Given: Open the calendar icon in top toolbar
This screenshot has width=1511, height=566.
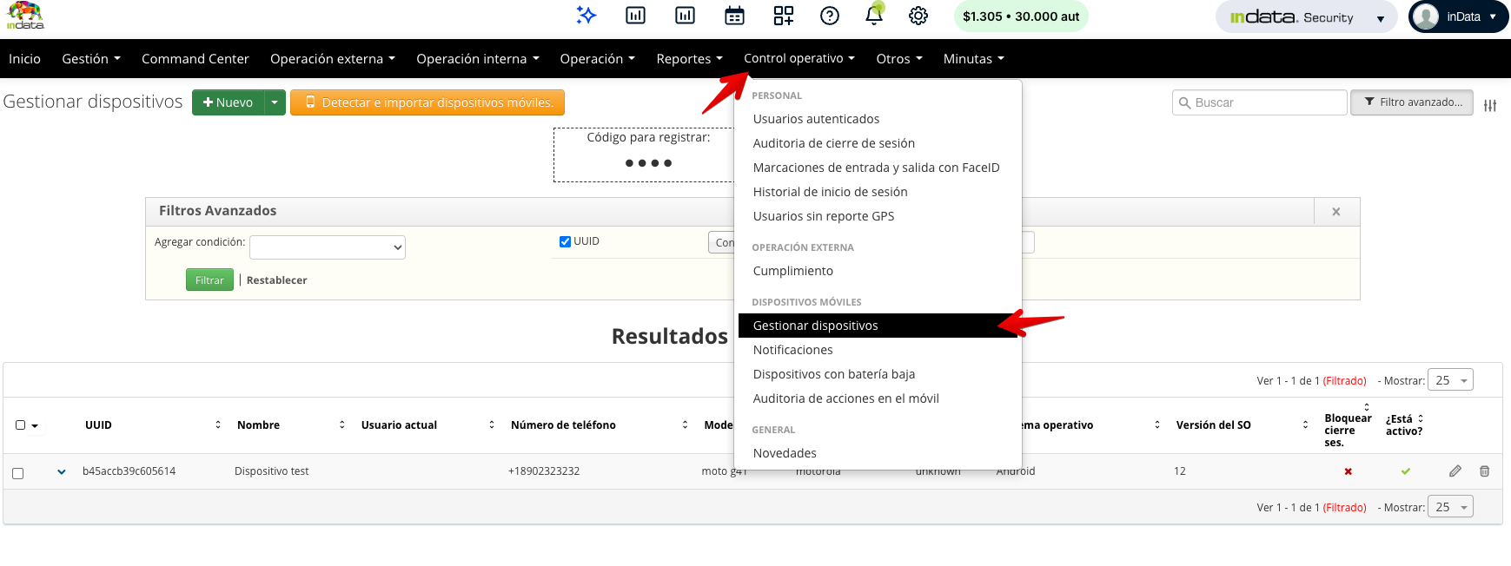Looking at the screenshot, I should 734,16.
